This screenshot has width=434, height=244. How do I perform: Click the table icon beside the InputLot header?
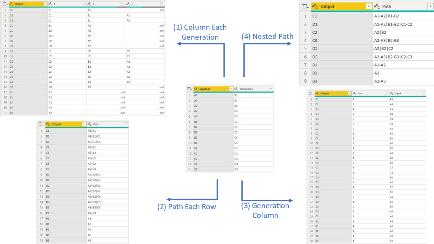coord(190,89)
